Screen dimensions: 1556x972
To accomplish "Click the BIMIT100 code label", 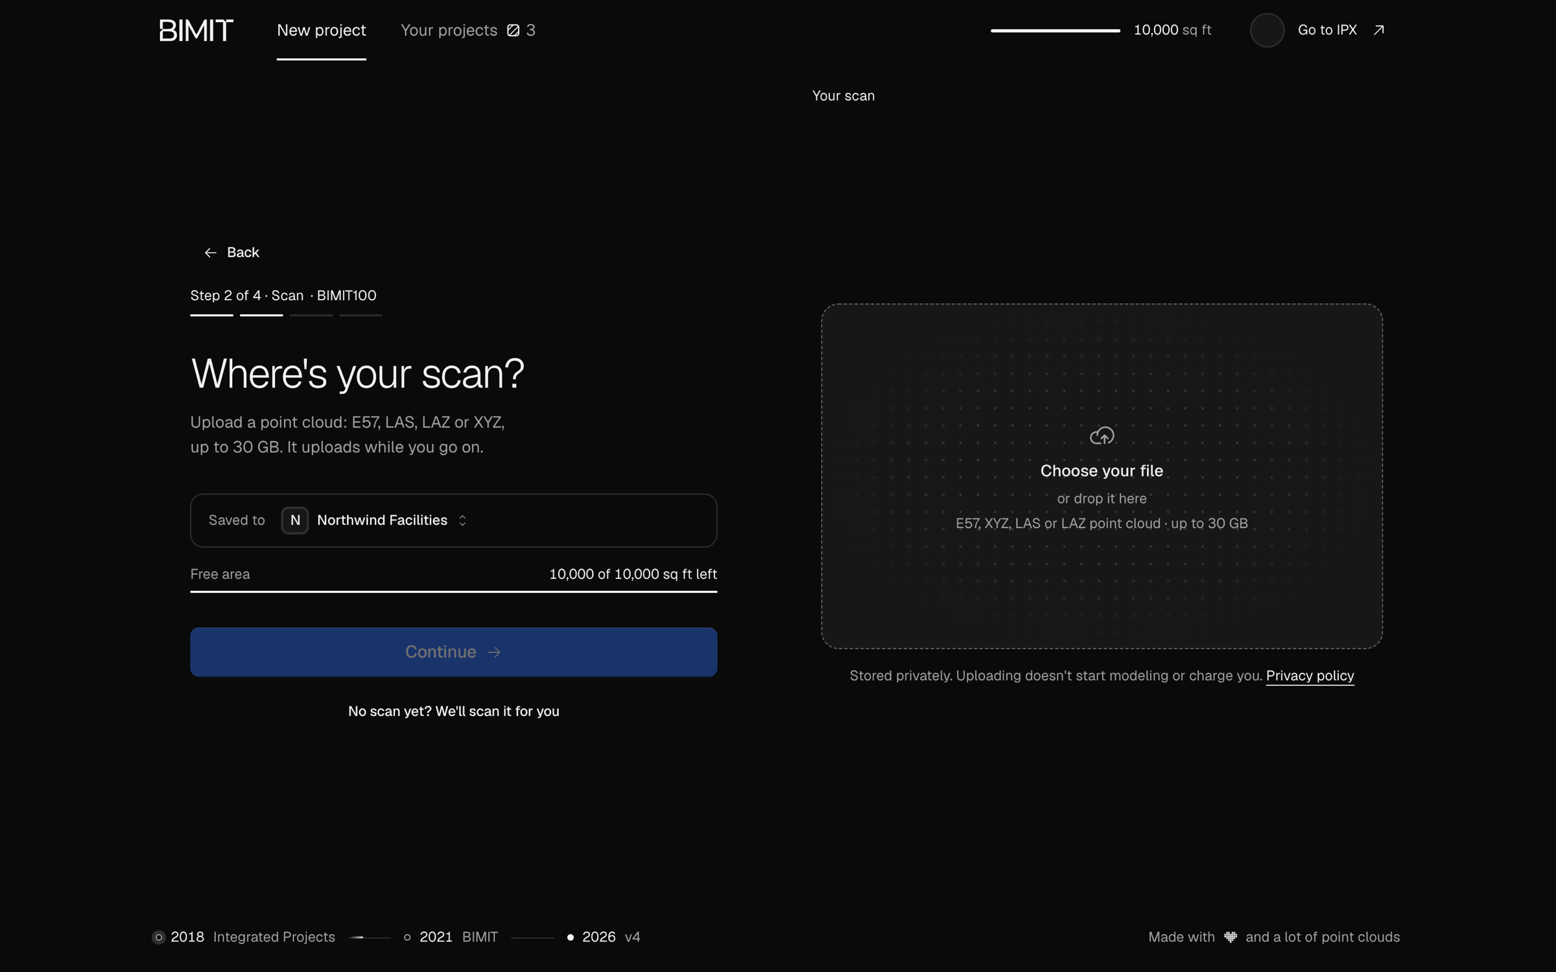I will (x=346, y=295).
